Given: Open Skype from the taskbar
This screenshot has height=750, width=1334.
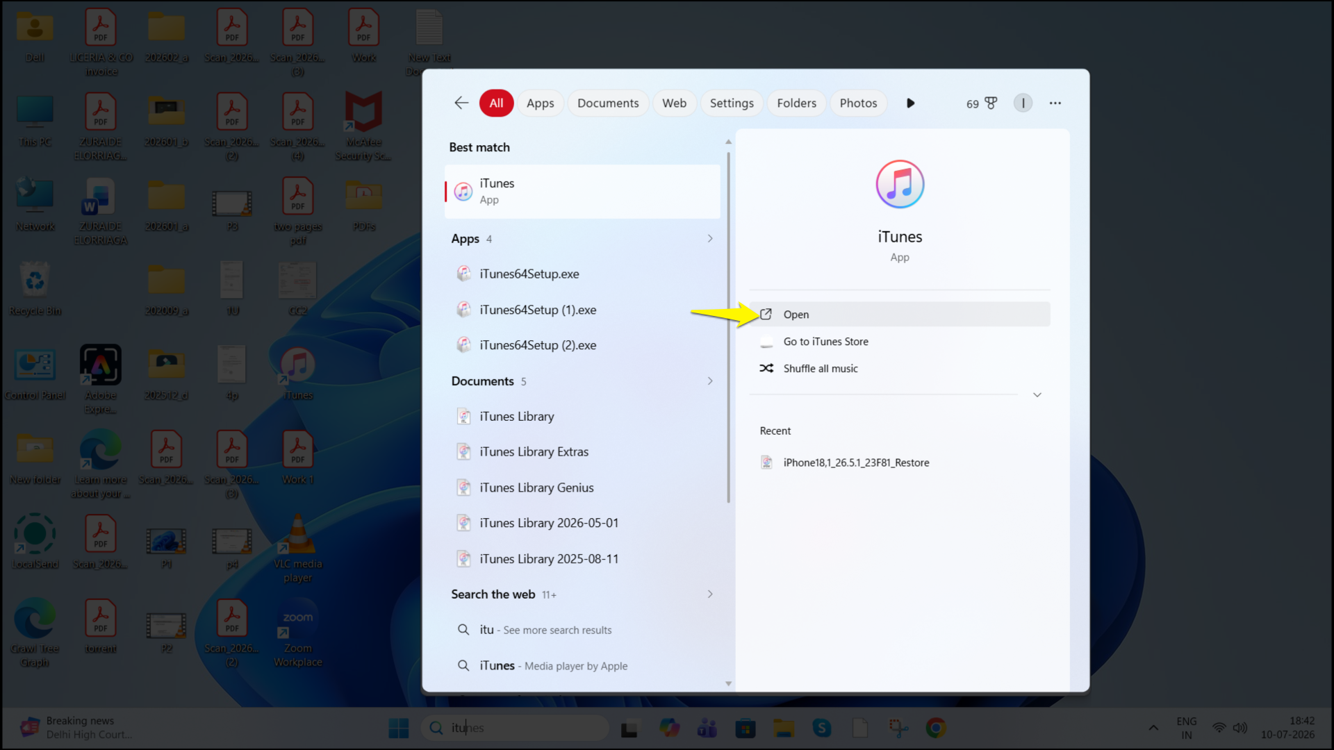Looking at the screenshot, I should (822, 728).
